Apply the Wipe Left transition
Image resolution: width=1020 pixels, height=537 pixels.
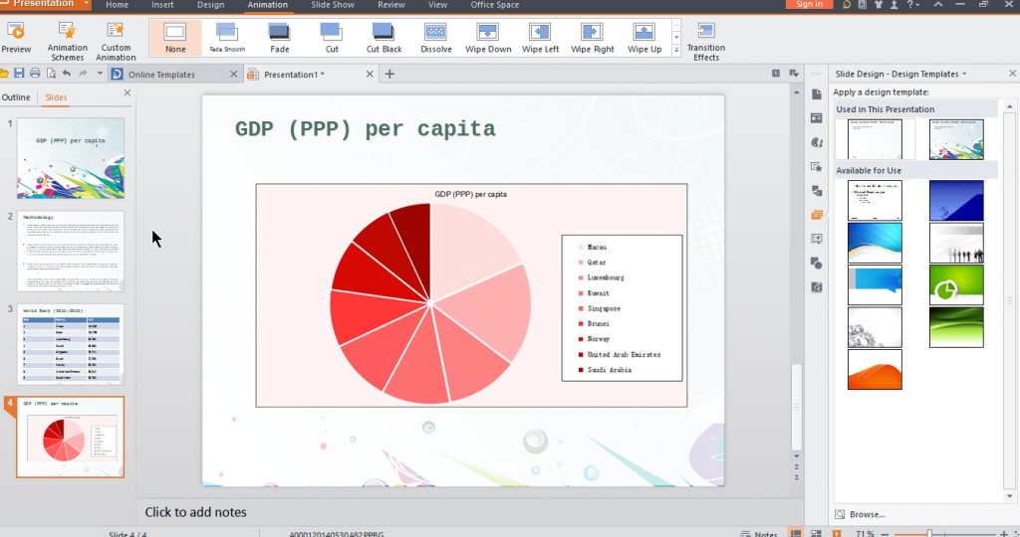540,38
